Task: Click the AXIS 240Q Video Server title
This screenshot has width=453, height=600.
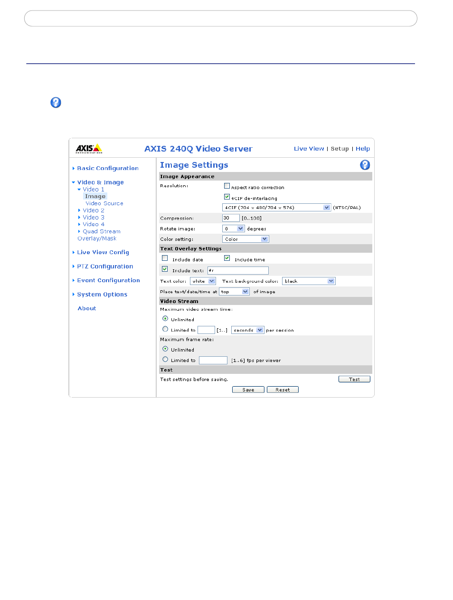Action: click(198, 149)
